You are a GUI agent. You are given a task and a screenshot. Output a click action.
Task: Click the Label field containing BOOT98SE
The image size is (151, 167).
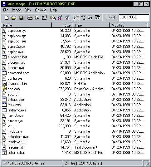click(x=134, y=17)
